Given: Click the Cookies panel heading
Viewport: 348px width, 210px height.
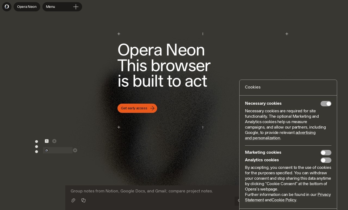Looking at the screenshot, I should [253, 87].
